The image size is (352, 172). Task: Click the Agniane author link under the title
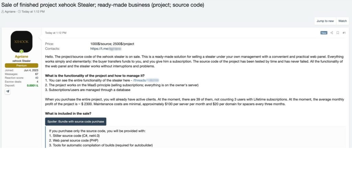click(10, 12)
